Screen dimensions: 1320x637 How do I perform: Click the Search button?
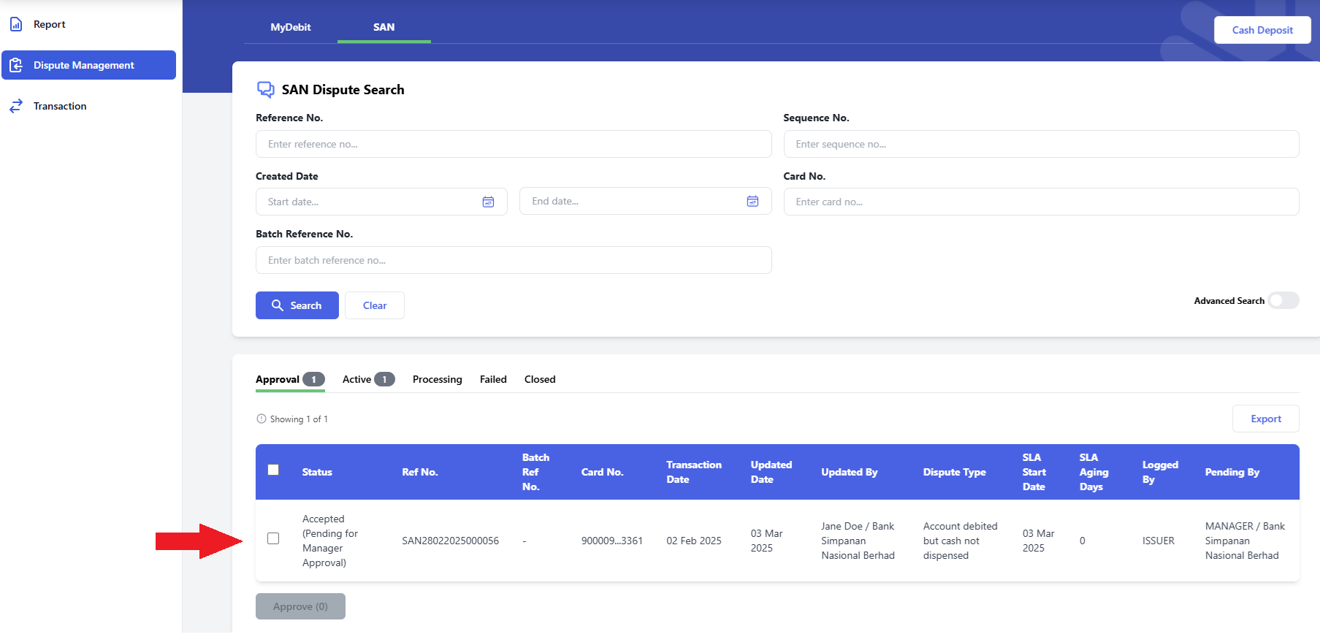(x=297, y=305)
